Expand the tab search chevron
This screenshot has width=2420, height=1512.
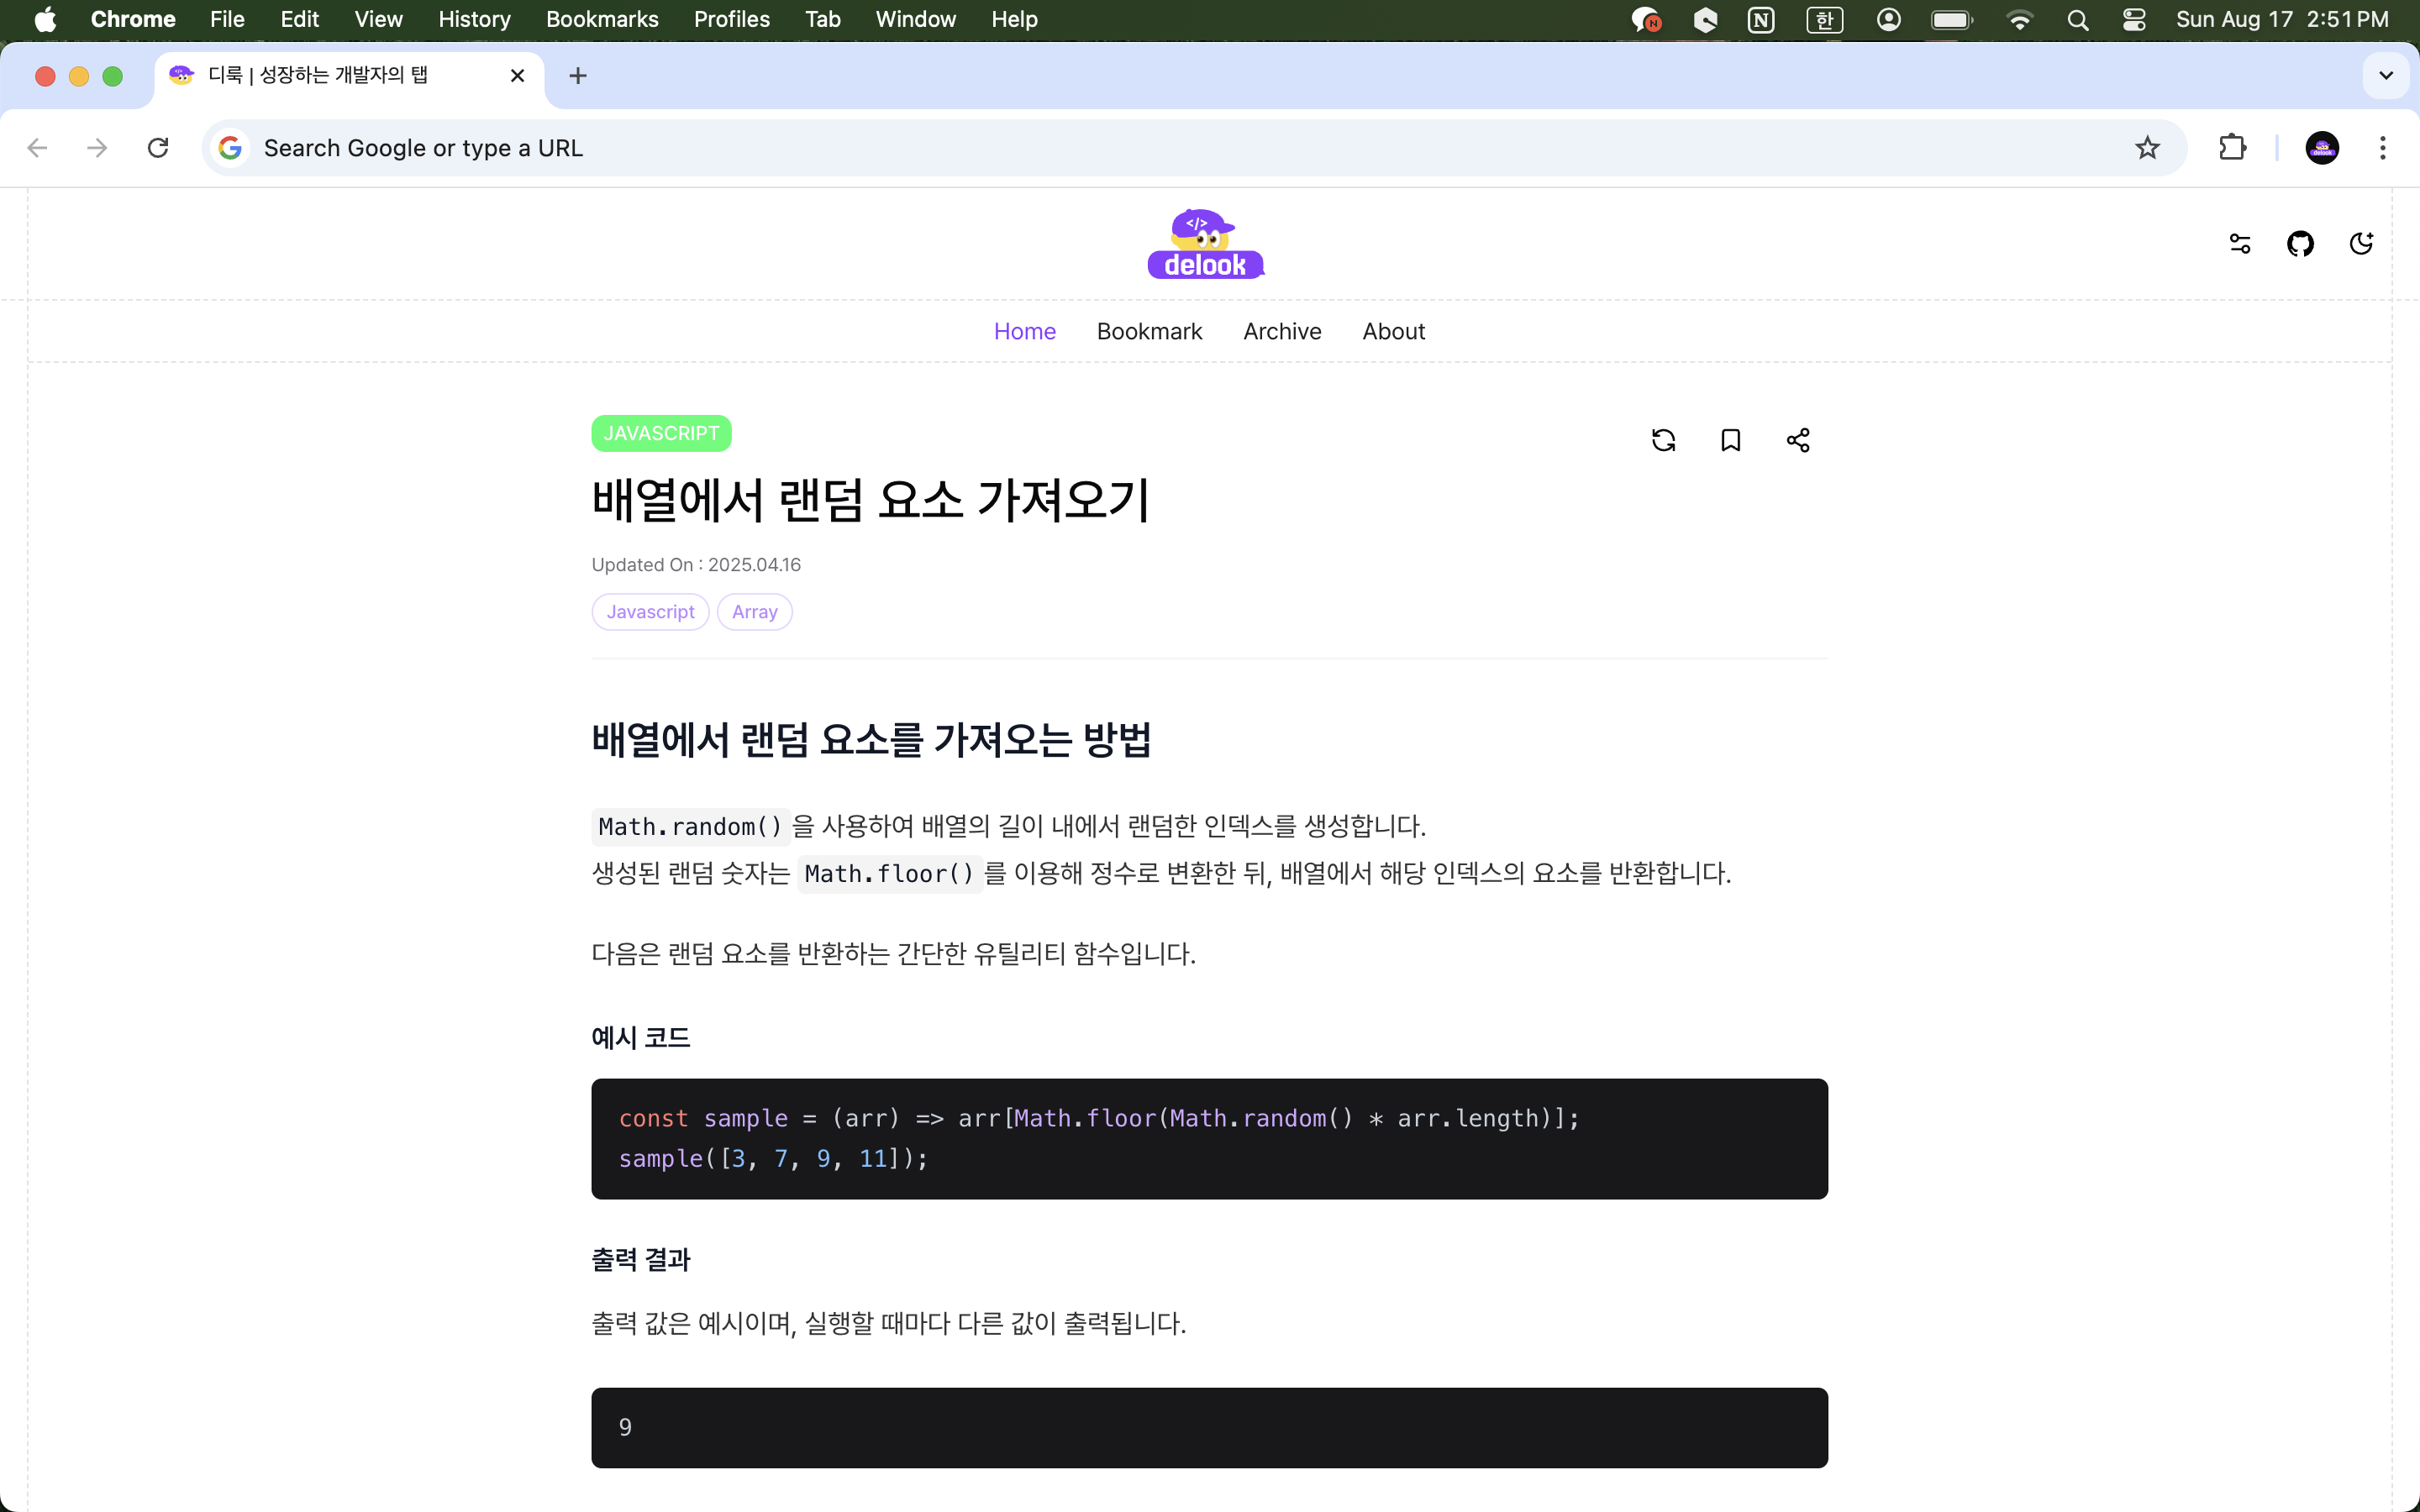(x=2386, y=76)
